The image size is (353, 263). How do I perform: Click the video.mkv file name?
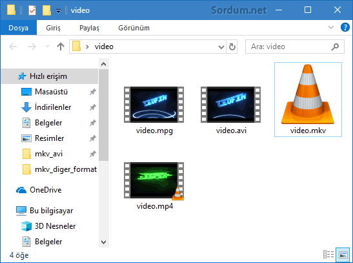coord(308,131)
